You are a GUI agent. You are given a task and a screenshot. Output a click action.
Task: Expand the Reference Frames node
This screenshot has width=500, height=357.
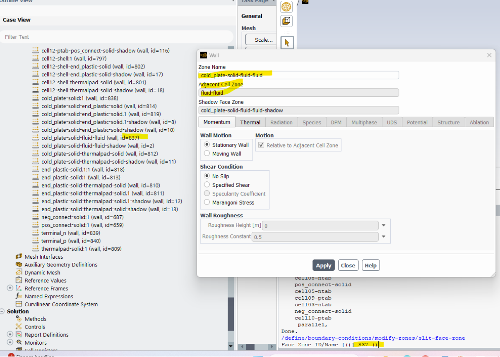pos(10,288)
